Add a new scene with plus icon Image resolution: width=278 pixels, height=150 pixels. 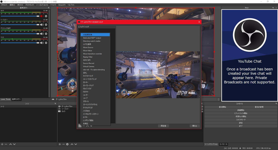pos(2,144)
